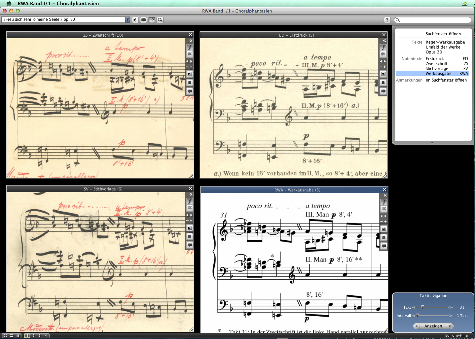Click zoom-in plus in Zweitschrift window

[x=191, y=67]
